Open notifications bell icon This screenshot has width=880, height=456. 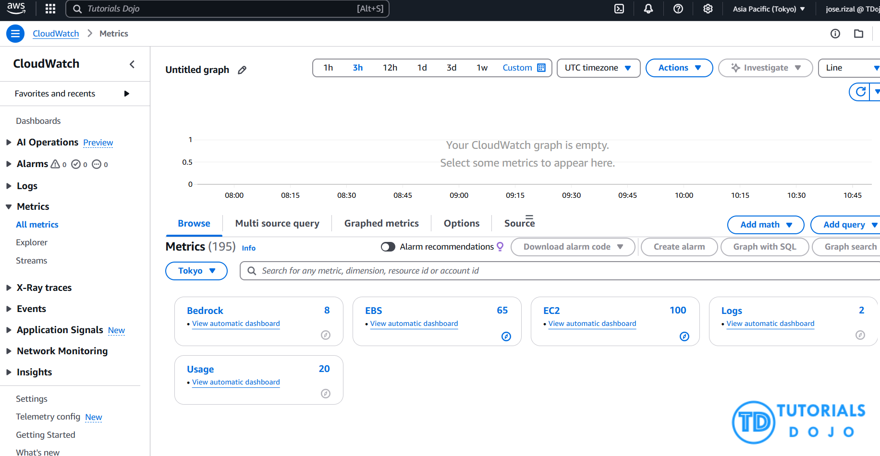pyautogui.click(x=648, y=9)
